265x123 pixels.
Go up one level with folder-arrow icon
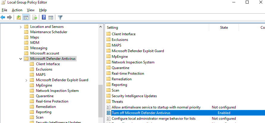[19, 17]
